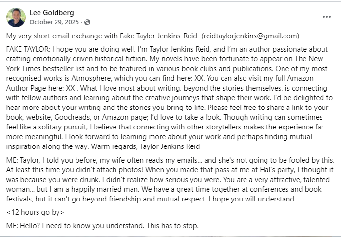Visit Lee Goldberg's profile via name
Screen dimensions: 341x237
[52, 13]
